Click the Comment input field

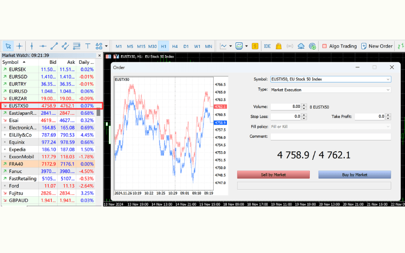point(331,137)
